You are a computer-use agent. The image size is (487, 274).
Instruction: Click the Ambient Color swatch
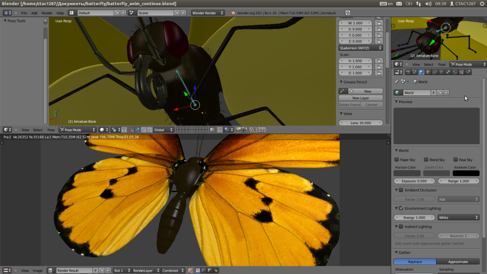[x=466, y=174]
